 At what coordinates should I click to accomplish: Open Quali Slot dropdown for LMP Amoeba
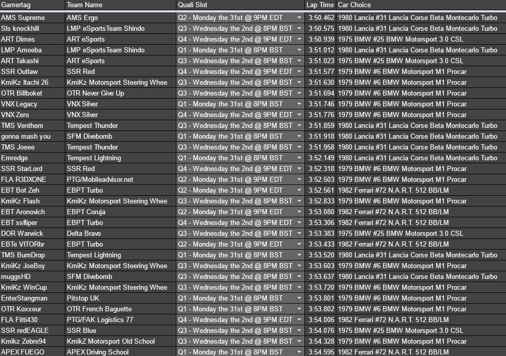click(x=299, y=50)
